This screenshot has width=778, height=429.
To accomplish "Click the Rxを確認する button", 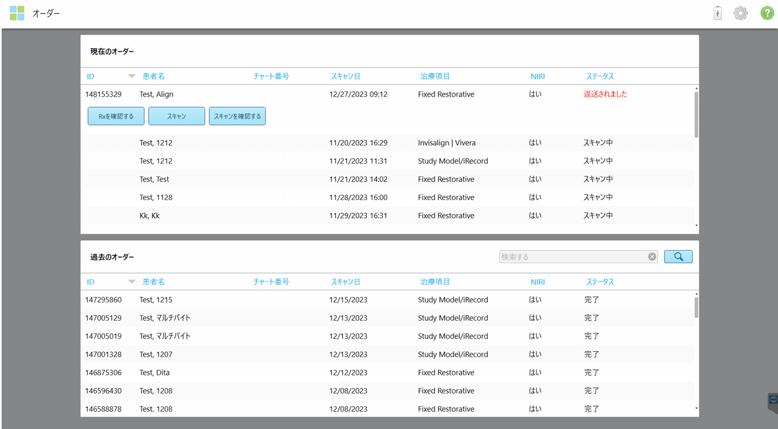I will [116, 116].
